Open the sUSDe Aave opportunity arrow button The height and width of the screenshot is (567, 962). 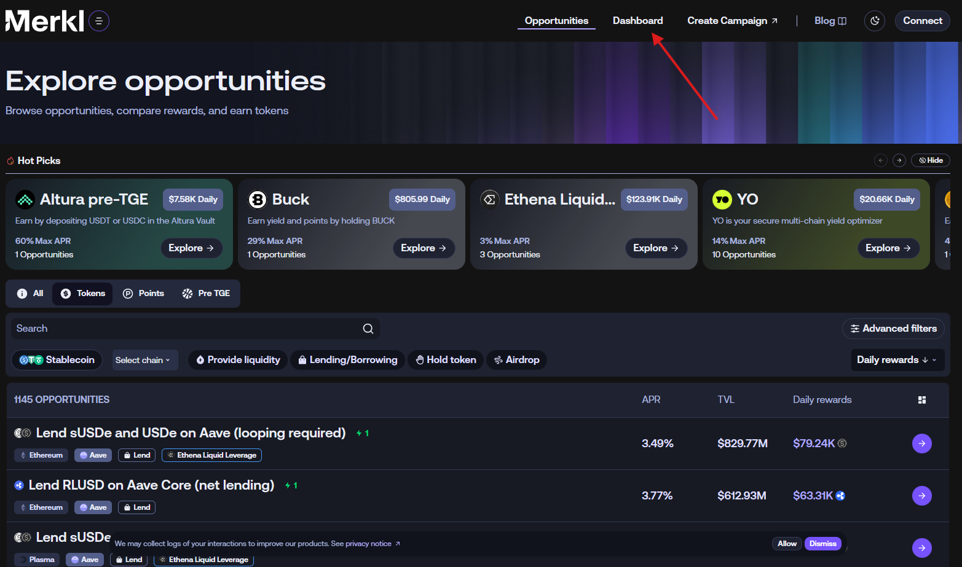point(921,444)
